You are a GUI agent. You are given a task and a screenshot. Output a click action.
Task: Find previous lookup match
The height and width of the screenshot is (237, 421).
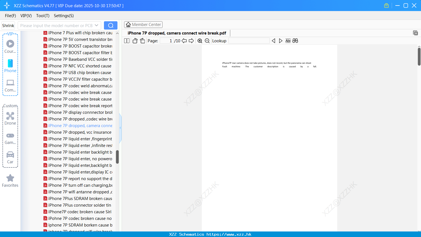(273, 41)
